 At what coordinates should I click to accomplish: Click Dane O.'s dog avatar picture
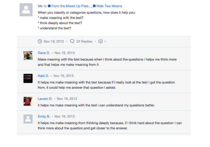click(28, 55)
